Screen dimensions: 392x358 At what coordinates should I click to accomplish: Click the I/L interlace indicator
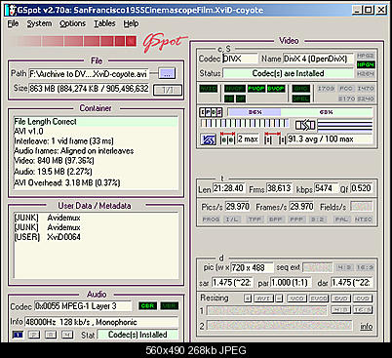pyautogui.click(x=231, y=219)
